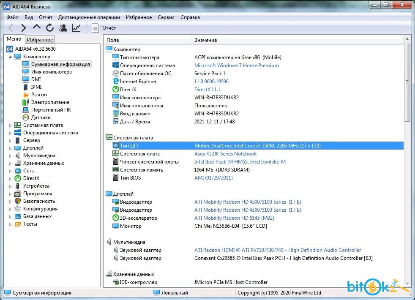Click the Программы tree icon

(x=18, y=194)
